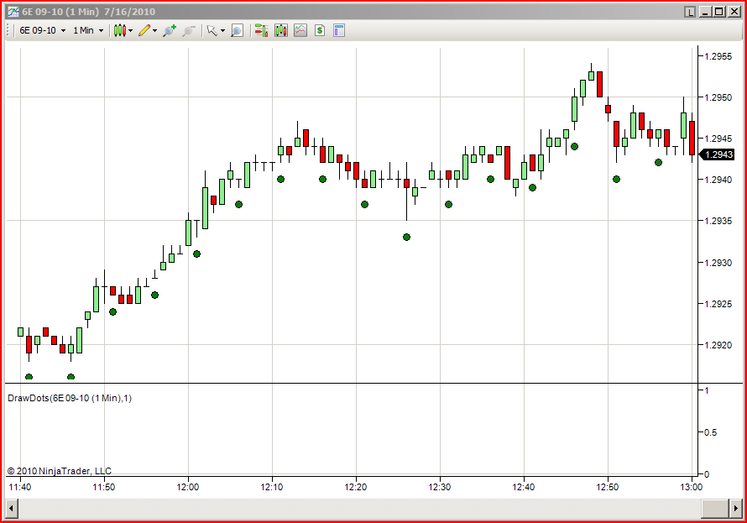This screenshot has width=747, height=523.
Task: Open the Indicators icon
Action: click(300, 30)
